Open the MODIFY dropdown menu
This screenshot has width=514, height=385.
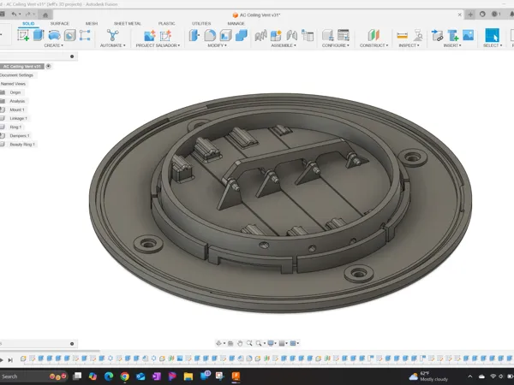tap(217, 45)
